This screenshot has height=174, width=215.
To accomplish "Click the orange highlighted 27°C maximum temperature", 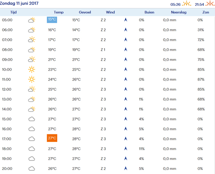I will tap(52, 138).
